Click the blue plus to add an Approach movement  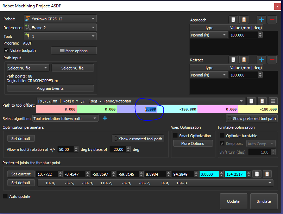coord(261,20)
